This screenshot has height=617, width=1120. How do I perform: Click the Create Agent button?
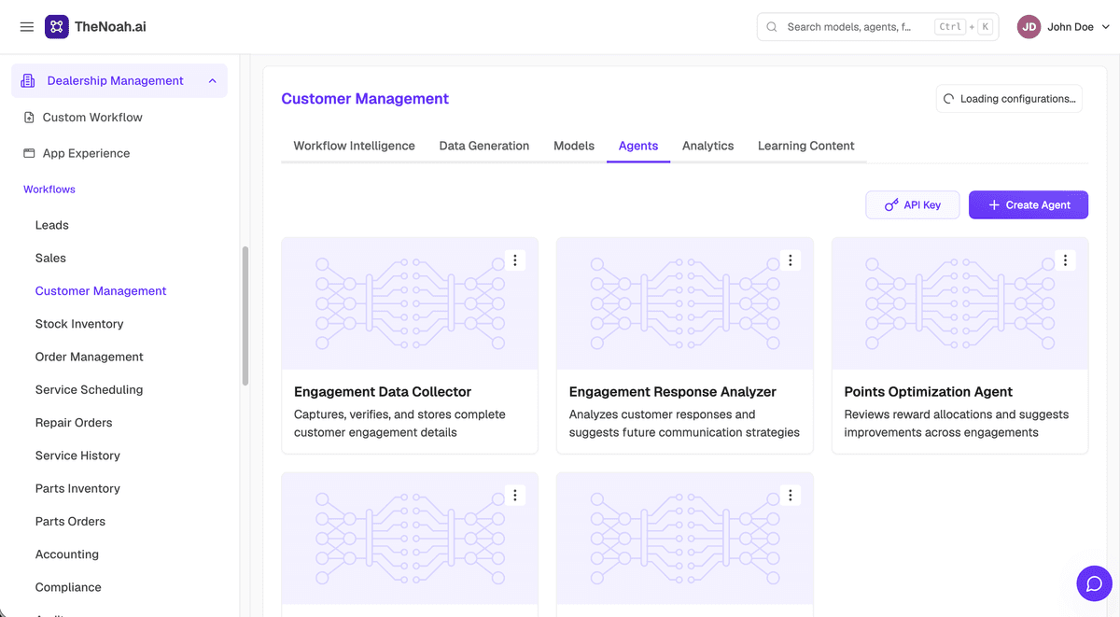pos(1029,205)
